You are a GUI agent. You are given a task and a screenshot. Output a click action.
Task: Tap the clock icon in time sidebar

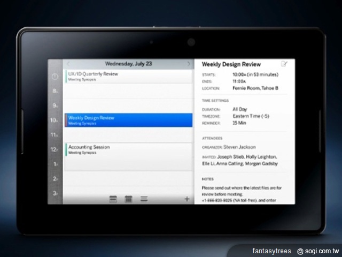(x=55, y=77)
